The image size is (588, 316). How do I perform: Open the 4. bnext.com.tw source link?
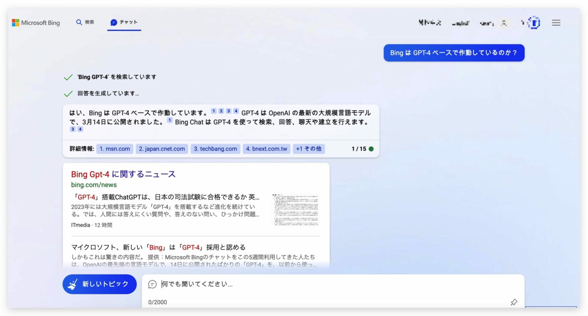point(267,149)
